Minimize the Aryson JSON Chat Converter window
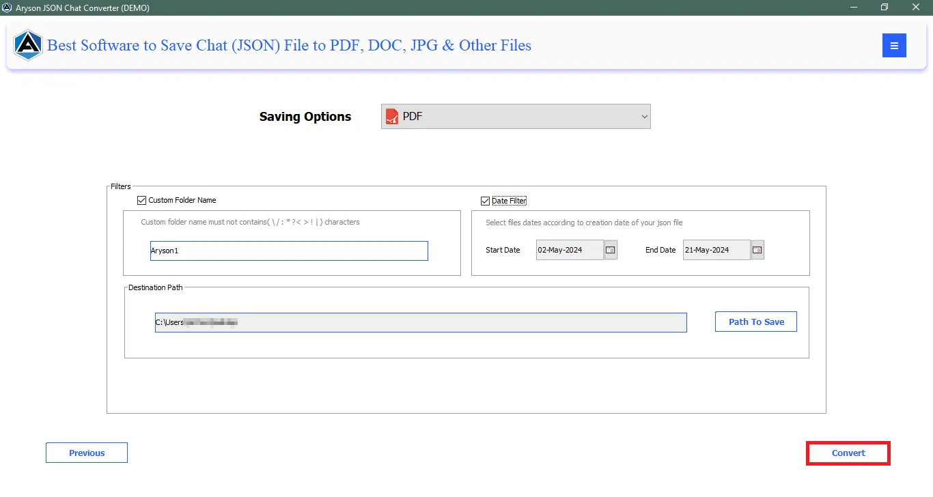The height and width of the screenshot is (497, 933). pyautogui.click(x=854, y=8)
